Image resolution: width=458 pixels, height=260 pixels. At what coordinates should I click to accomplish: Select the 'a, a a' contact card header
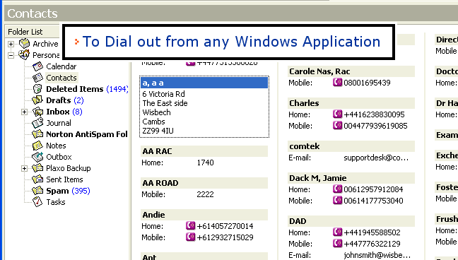tap(204, 83)
